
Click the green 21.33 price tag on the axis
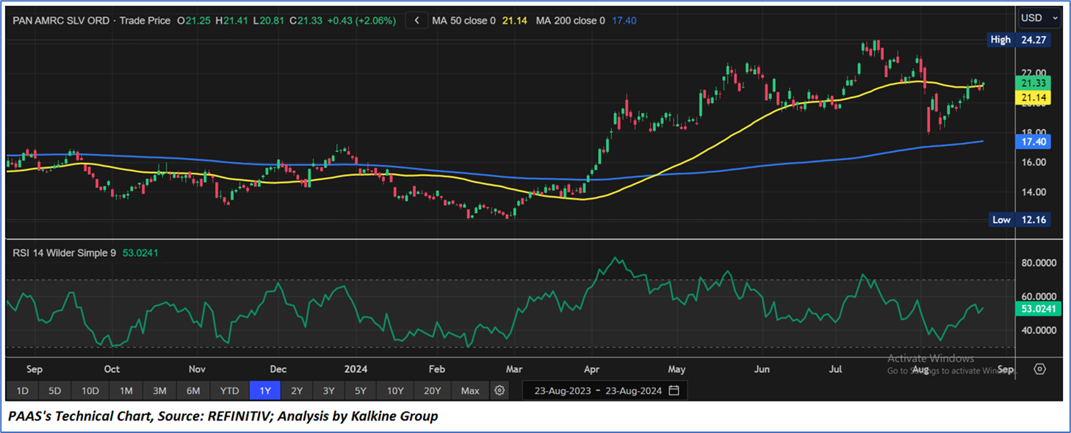point(1034,83)
